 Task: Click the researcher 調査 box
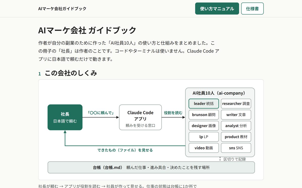pyautogui.click(x=236, y=104)
